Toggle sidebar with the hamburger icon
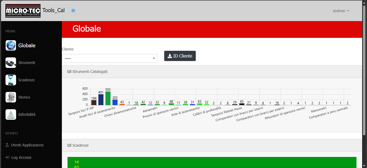This screenshot has width=367, height=168. (73, 11)
